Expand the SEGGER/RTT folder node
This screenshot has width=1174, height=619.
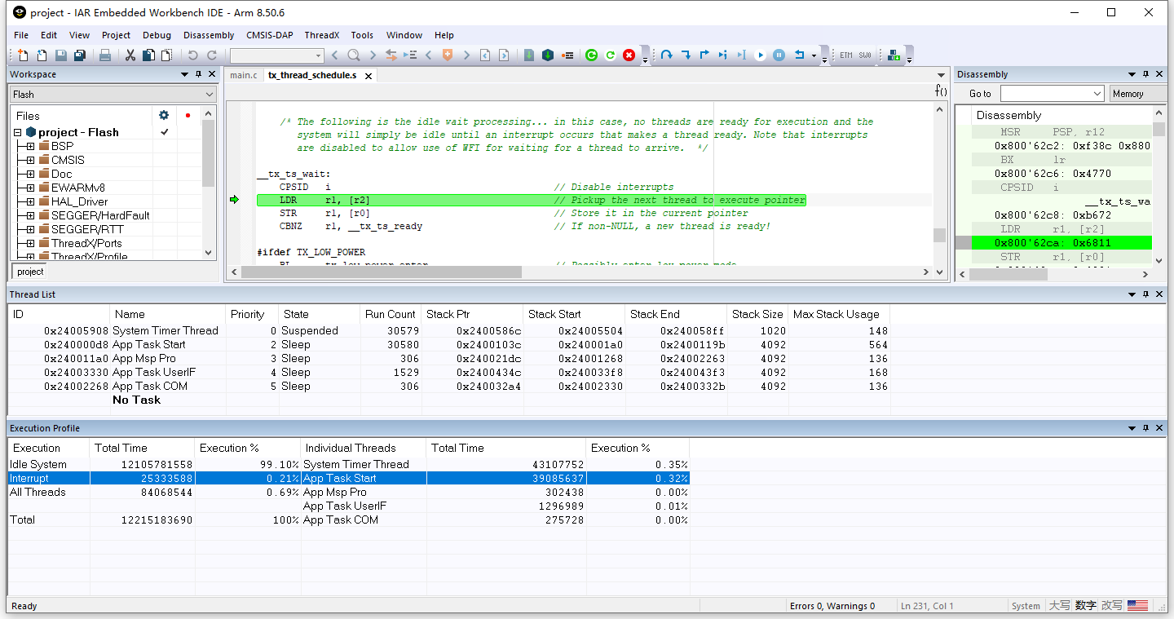click(x=30, y=229)
